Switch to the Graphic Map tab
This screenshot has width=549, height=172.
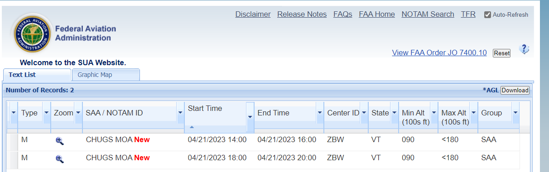click(x=106, y=75)
